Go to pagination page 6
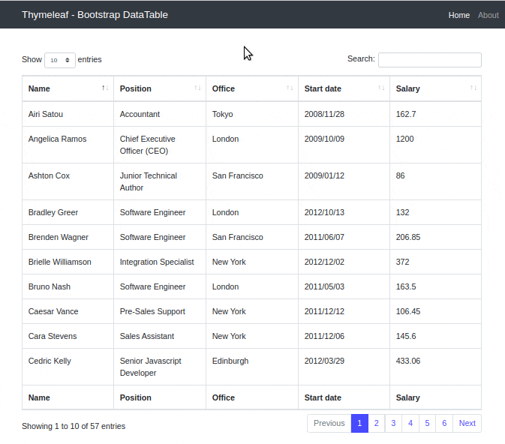 coord(444,423)
